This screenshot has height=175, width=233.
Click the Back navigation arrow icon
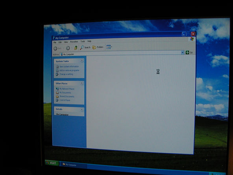point(55,48)
